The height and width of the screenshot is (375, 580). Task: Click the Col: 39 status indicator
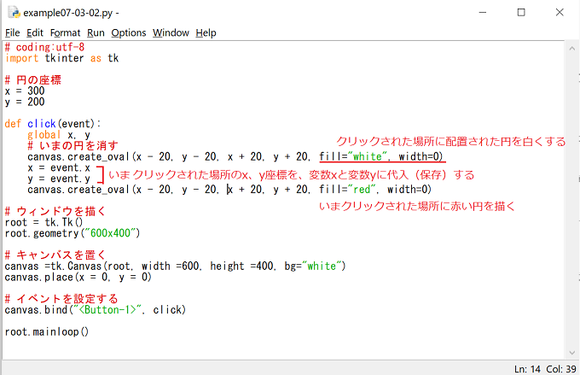click(x=557, y=367)
